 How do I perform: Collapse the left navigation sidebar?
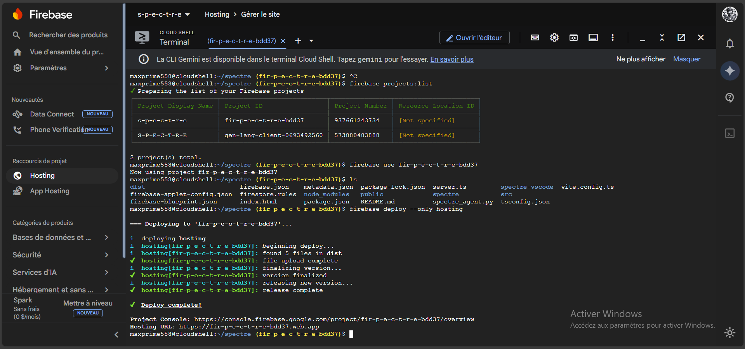coord(116,335)
